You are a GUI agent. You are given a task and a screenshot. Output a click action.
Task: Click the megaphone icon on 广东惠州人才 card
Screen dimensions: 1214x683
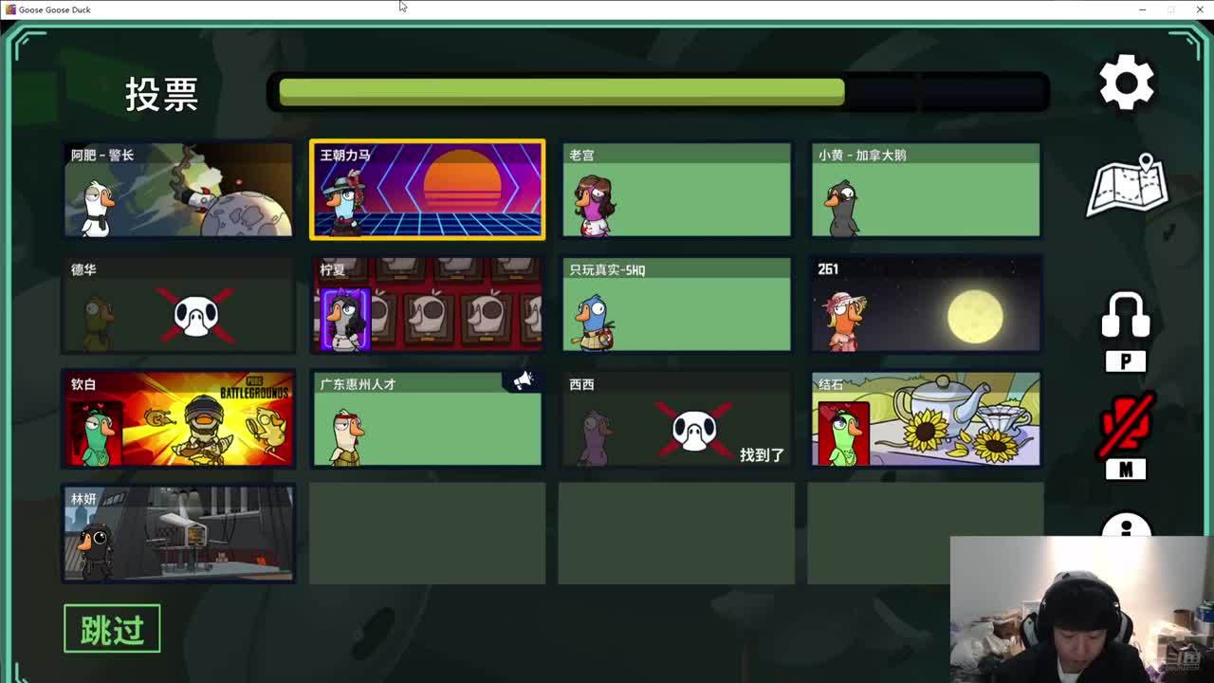coord(523,381)
